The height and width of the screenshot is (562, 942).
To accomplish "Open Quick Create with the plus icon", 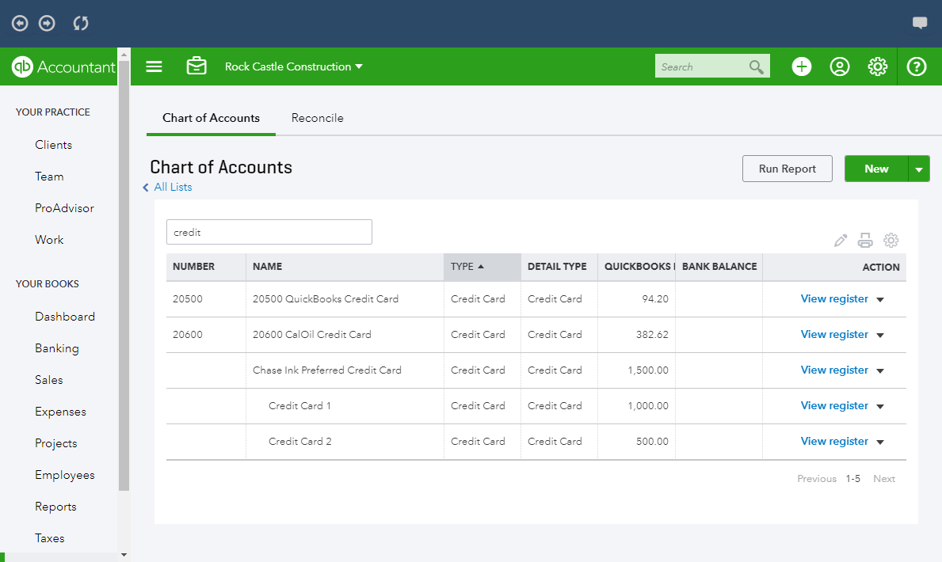I will click(x=801, y=66).
